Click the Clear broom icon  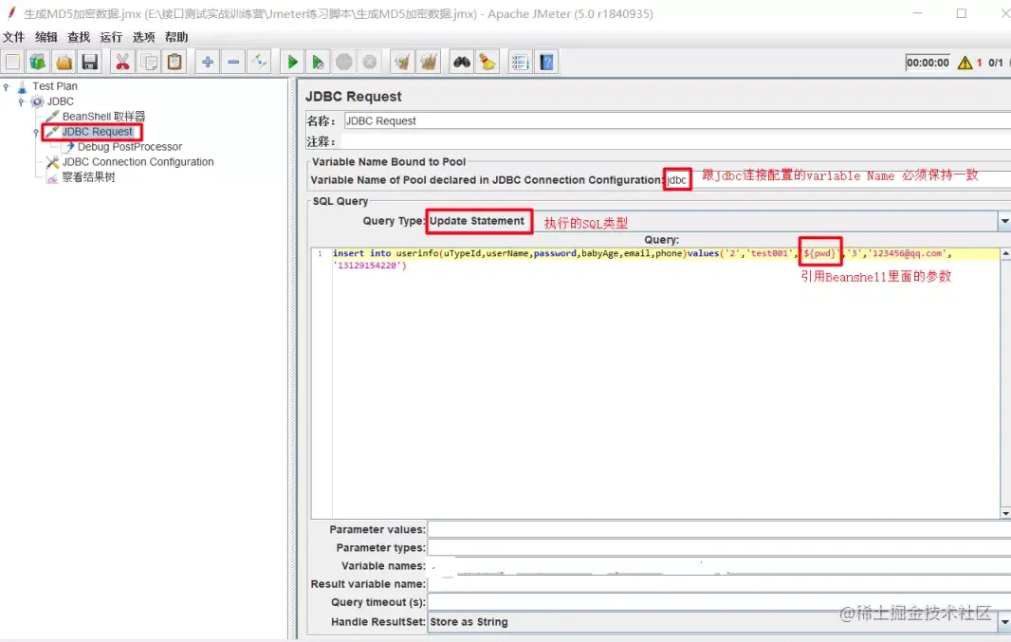pos(402,62)
